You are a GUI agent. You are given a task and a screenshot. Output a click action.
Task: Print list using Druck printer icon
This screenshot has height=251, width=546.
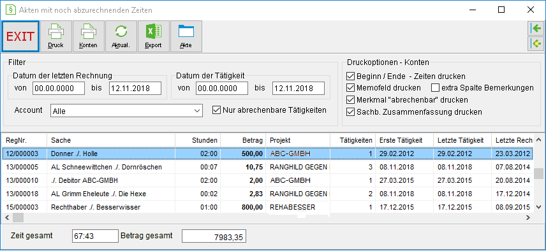(x=56, y=36)
